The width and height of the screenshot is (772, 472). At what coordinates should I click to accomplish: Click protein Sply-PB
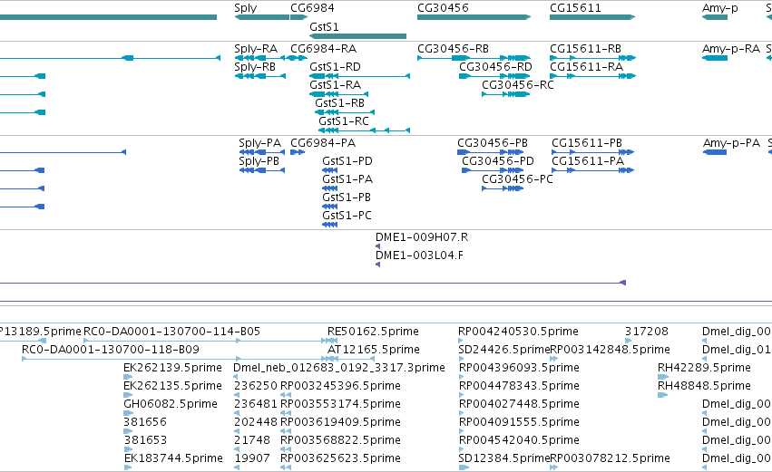[x=259, y=161]
